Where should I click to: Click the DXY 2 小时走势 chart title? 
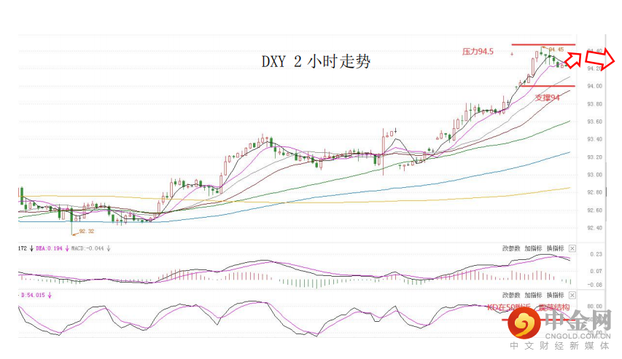316,61
